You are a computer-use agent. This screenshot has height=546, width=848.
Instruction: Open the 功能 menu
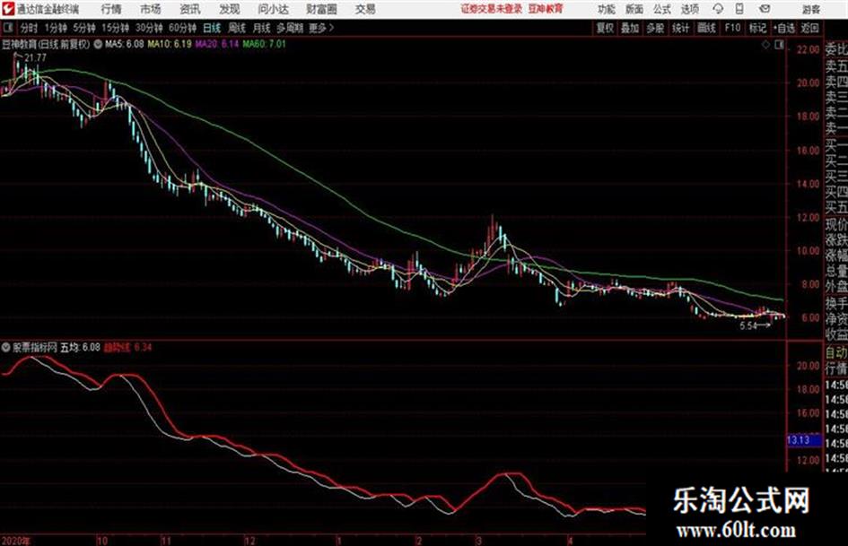607,9
